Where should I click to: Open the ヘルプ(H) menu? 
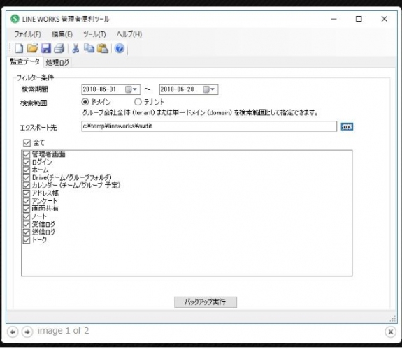[129, 34]
